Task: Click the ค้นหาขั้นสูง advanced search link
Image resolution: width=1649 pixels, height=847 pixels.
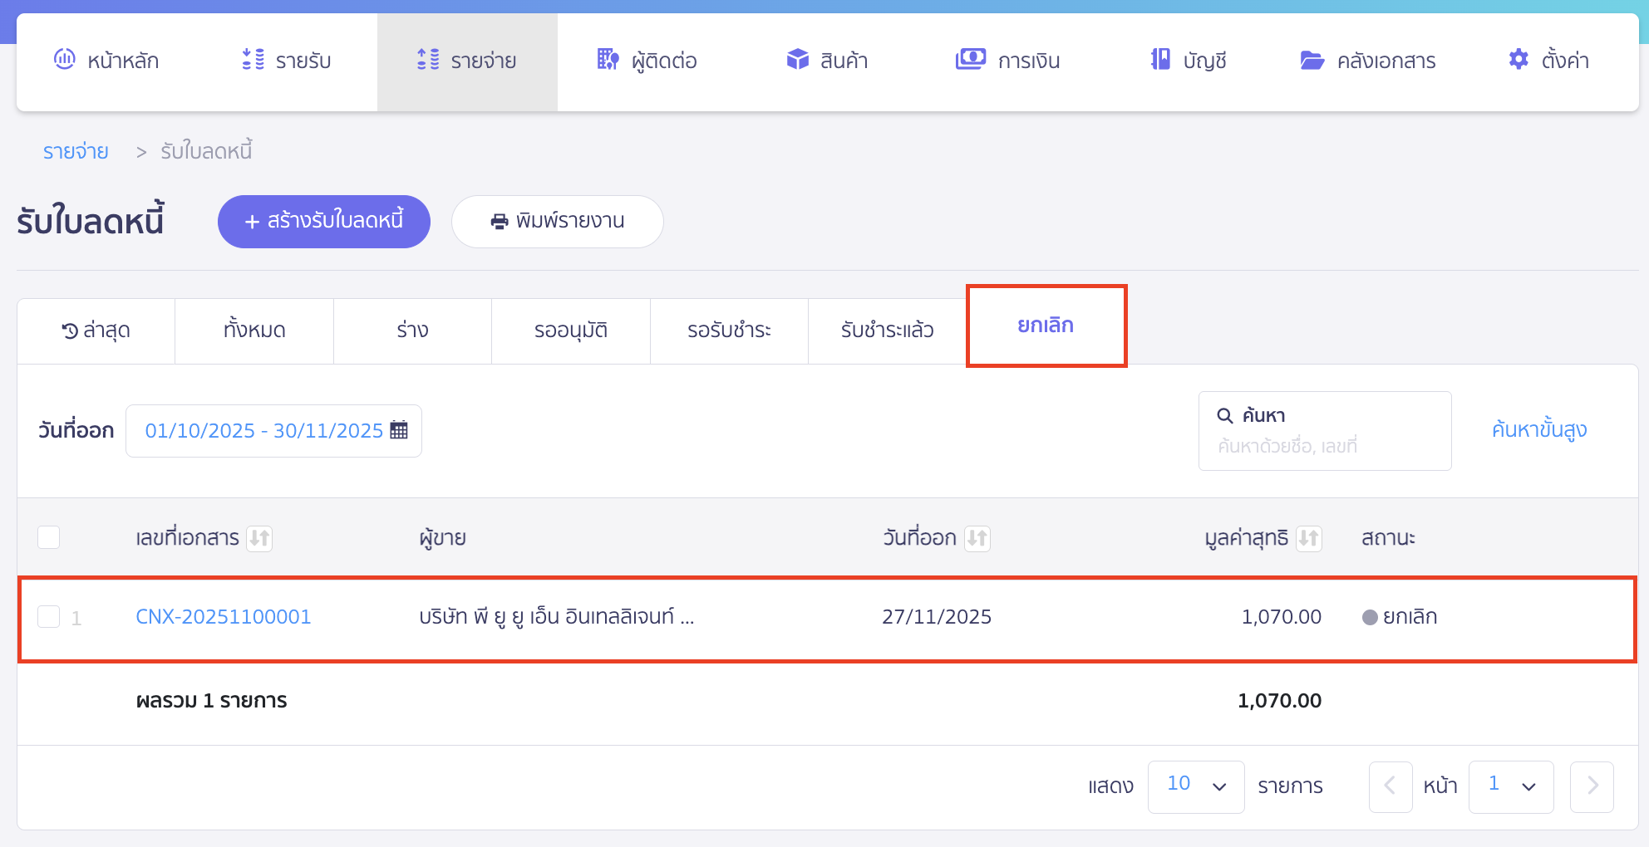Action: point(1538,430)
